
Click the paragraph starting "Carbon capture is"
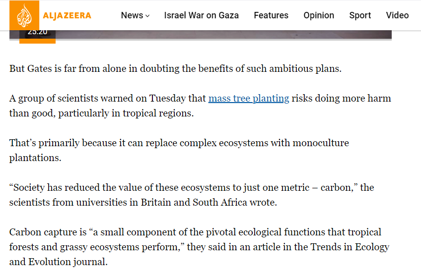point(195,232)
